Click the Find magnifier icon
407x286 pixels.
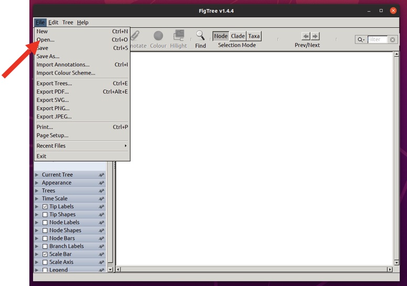click(x=200, y=36)
